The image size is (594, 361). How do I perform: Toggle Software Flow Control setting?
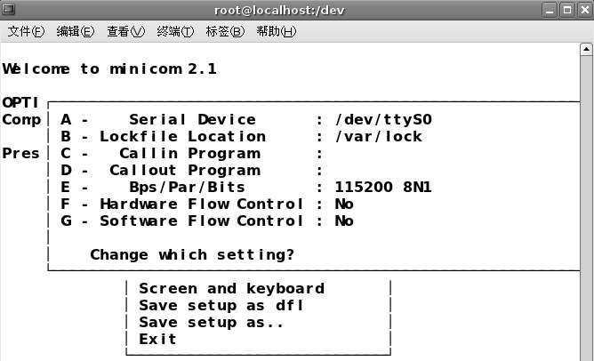[x=206, y=221]
